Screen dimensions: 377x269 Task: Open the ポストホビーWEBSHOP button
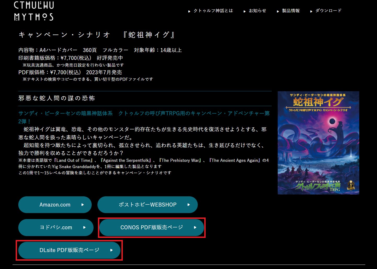click(x=148, y=205)
